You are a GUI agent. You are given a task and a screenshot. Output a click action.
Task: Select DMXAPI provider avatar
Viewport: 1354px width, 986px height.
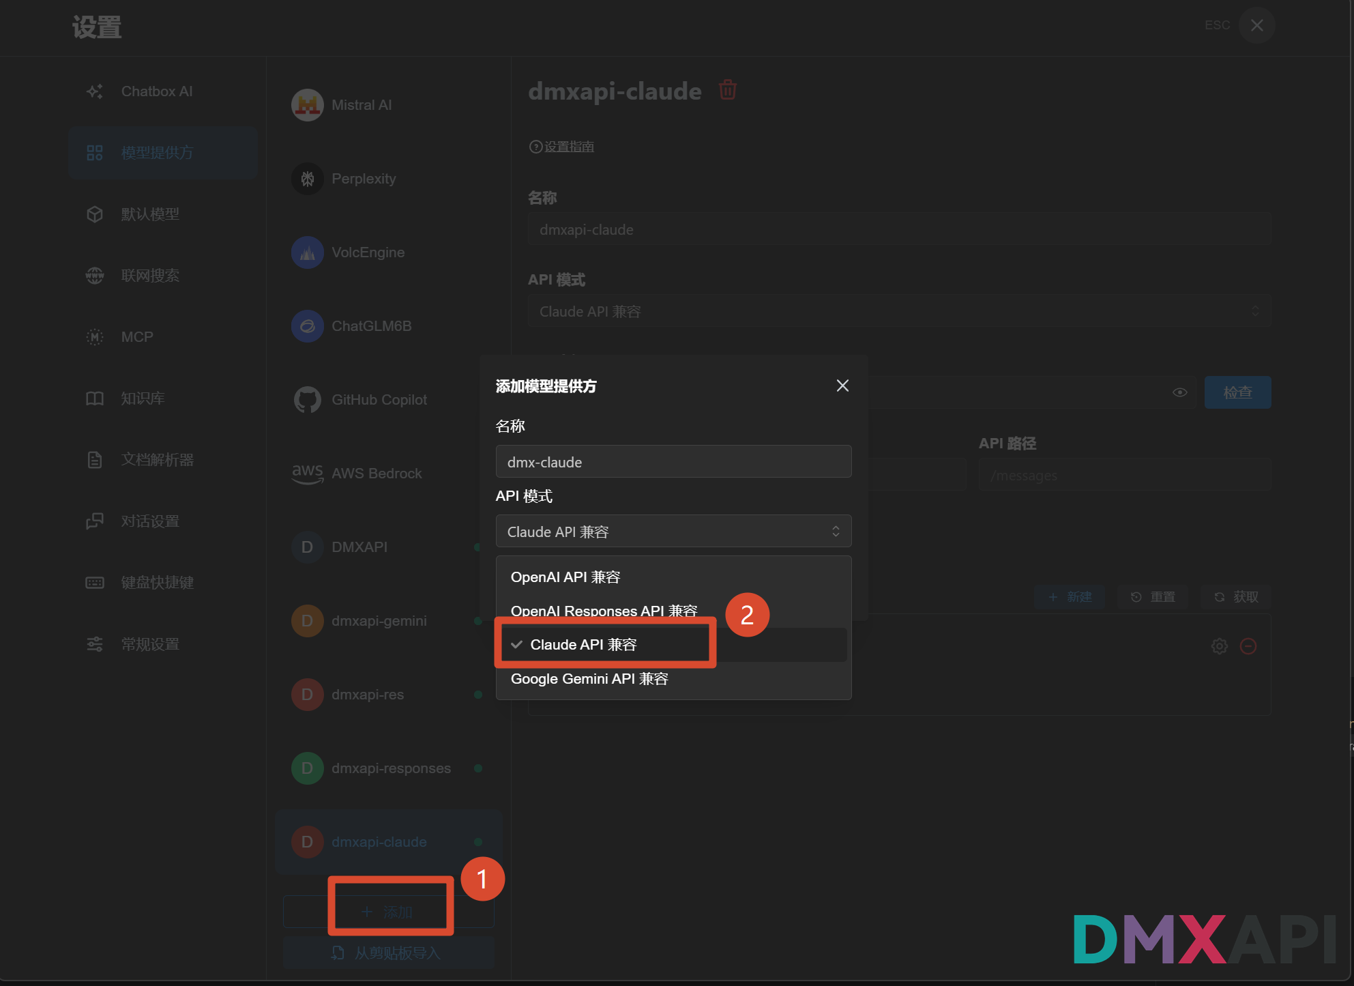(x=308, y=547)
